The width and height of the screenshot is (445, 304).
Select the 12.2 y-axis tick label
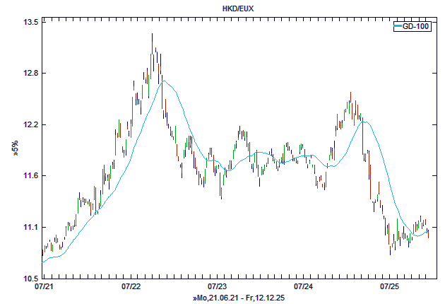(x=30, y=124)
